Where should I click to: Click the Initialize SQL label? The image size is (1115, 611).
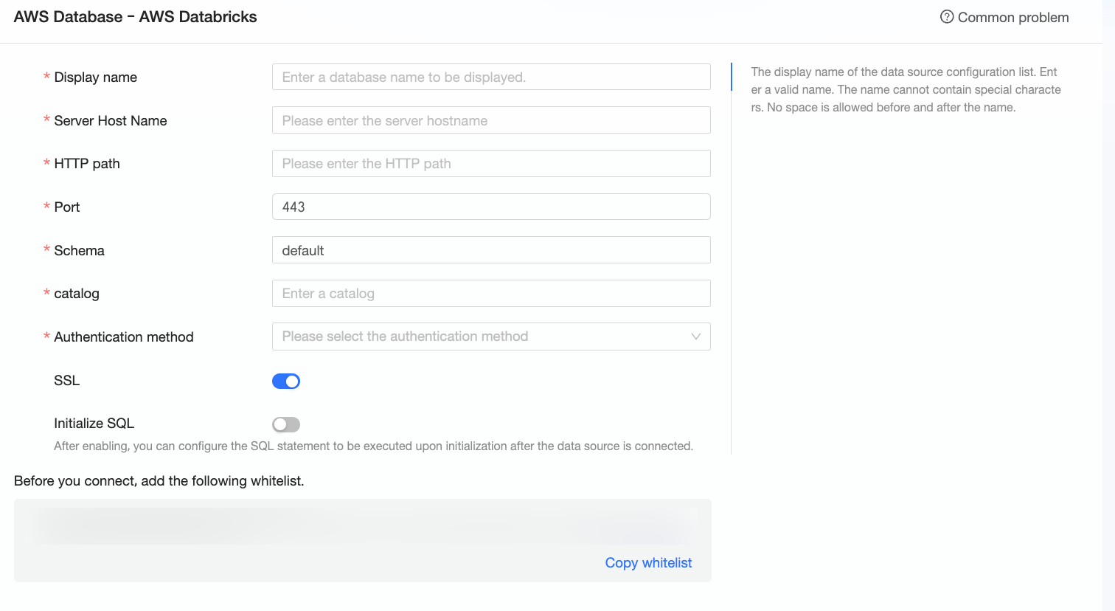pyautogui.click(x=94, y=424)
